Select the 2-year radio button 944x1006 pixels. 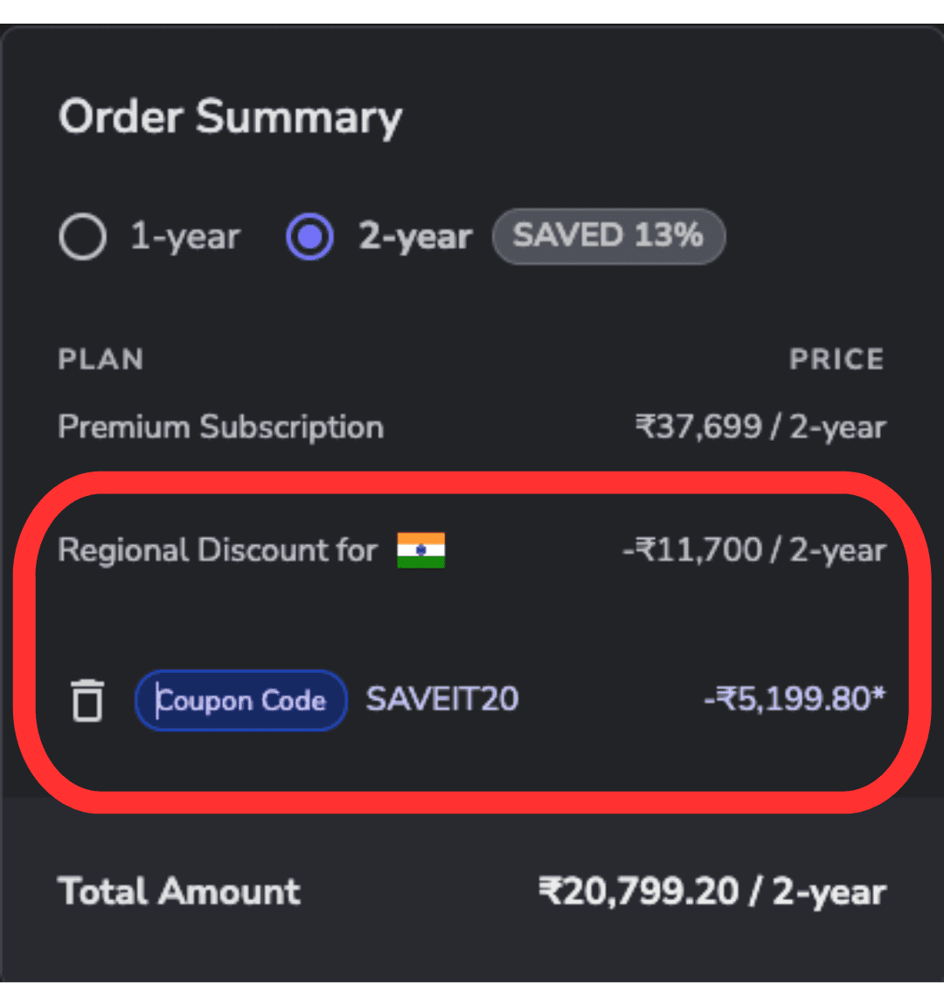coord(309,236)
